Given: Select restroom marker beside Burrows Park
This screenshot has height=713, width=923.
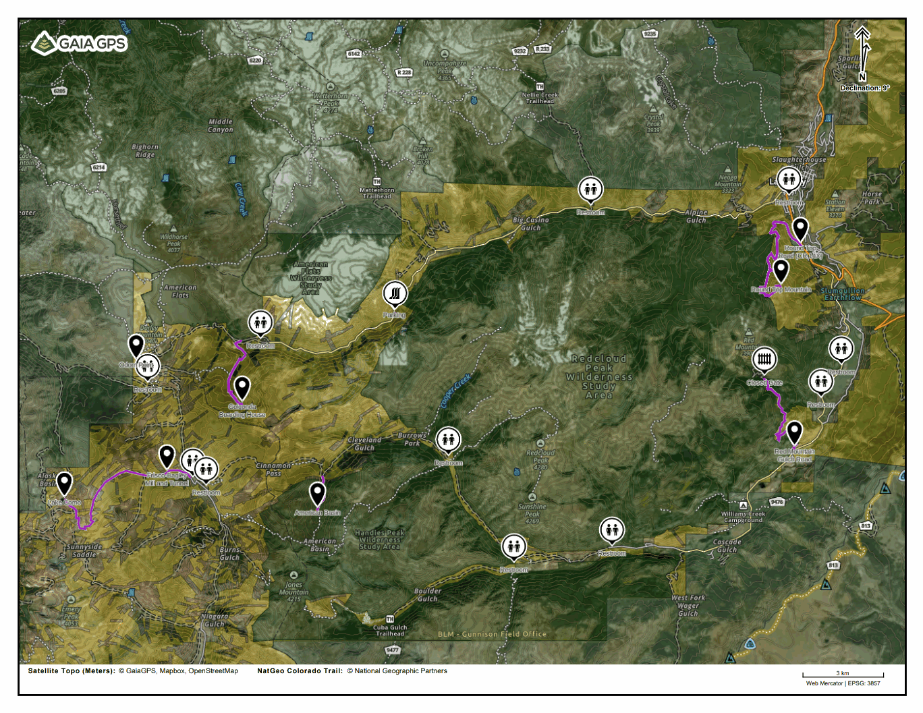Looking at the screenshot, I should 448,440.
